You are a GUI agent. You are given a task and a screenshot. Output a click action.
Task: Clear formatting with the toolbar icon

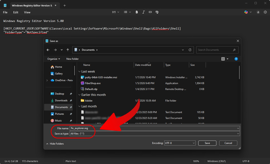click(x=157, y=12)
